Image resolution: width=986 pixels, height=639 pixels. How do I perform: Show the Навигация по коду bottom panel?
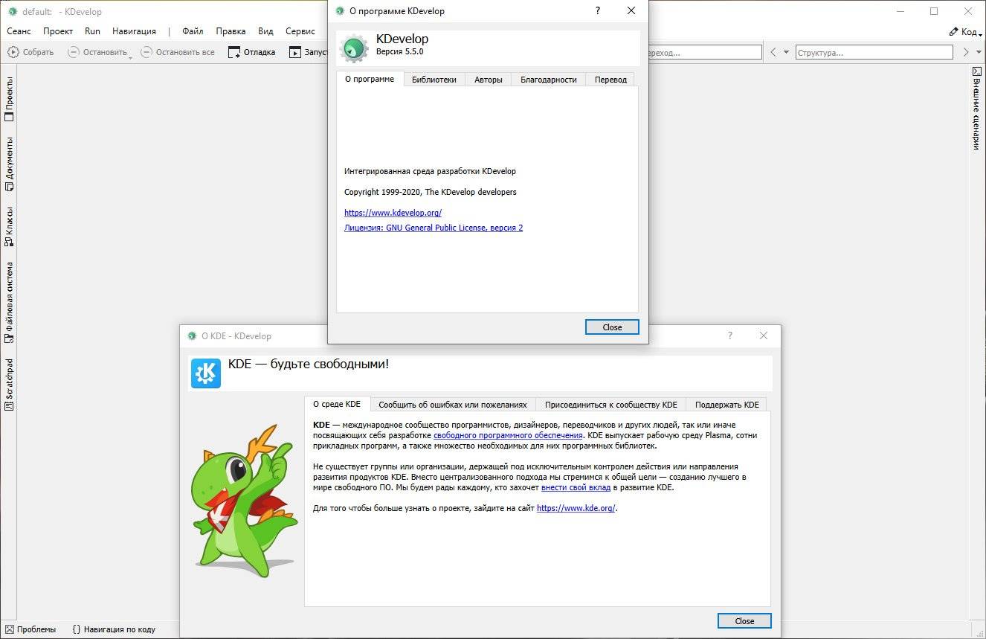click(114, 629)
